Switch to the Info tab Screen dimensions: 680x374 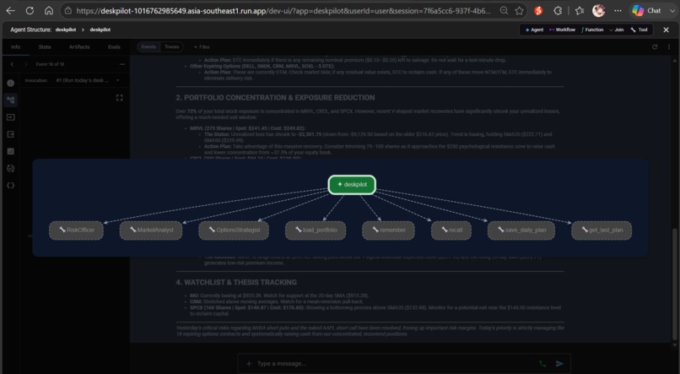point(16,47)
